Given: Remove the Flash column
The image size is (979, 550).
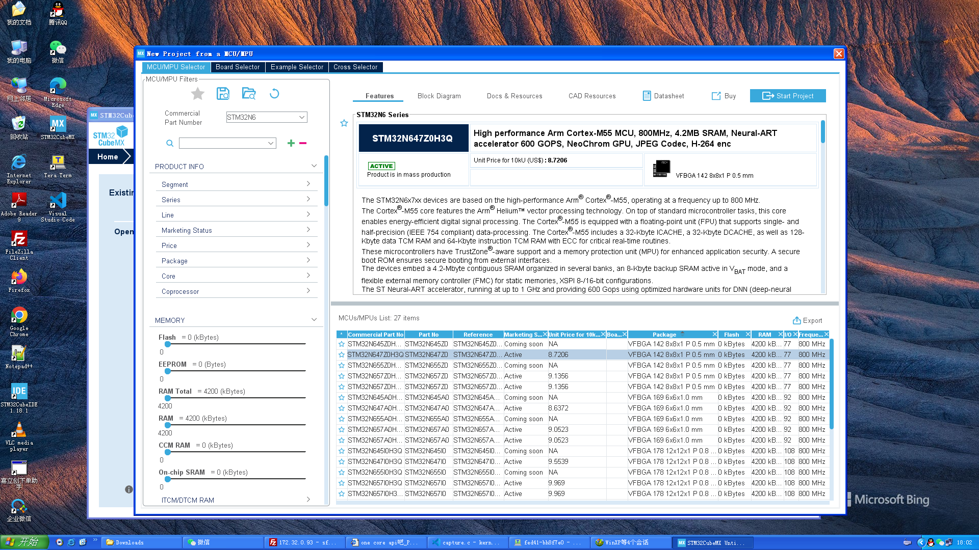Looking at the screenshot, I should [748, 334].
